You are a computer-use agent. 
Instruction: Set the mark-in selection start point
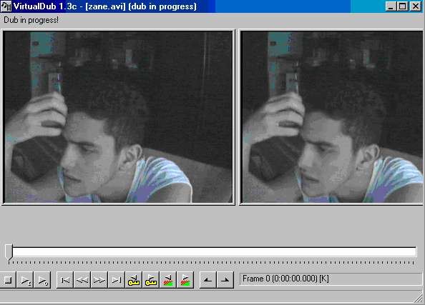tap(208, 280)
